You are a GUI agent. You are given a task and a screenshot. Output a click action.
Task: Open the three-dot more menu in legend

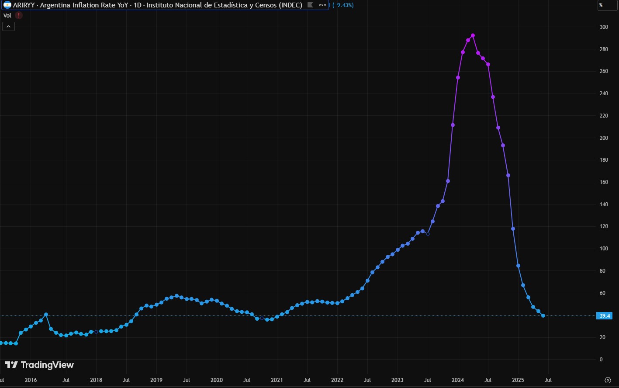(322, 5)
